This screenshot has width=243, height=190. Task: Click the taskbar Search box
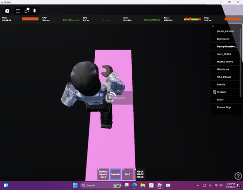[101, 185]
